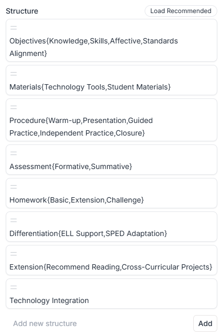Select the Differentiation{ELL Support,SPED Adaptation} entry

click(x=88, y=233)
